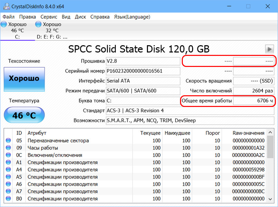Click the Наихудшее column header
Image resolution: width=278 pixels, height=207 pixels.
[x=177, y=133]
